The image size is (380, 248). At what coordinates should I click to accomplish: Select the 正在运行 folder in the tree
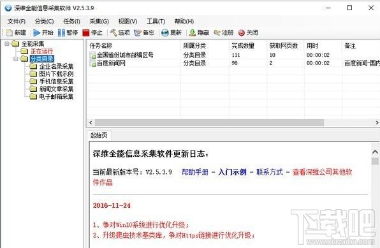(x=41, y=51)
